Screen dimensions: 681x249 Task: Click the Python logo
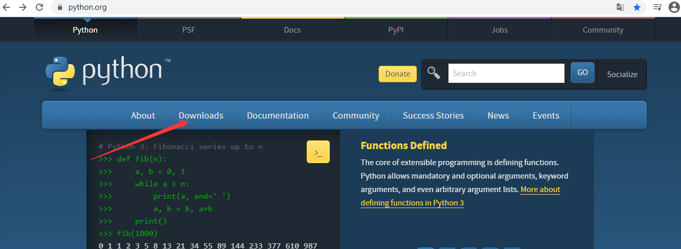[x=108, y=73]
